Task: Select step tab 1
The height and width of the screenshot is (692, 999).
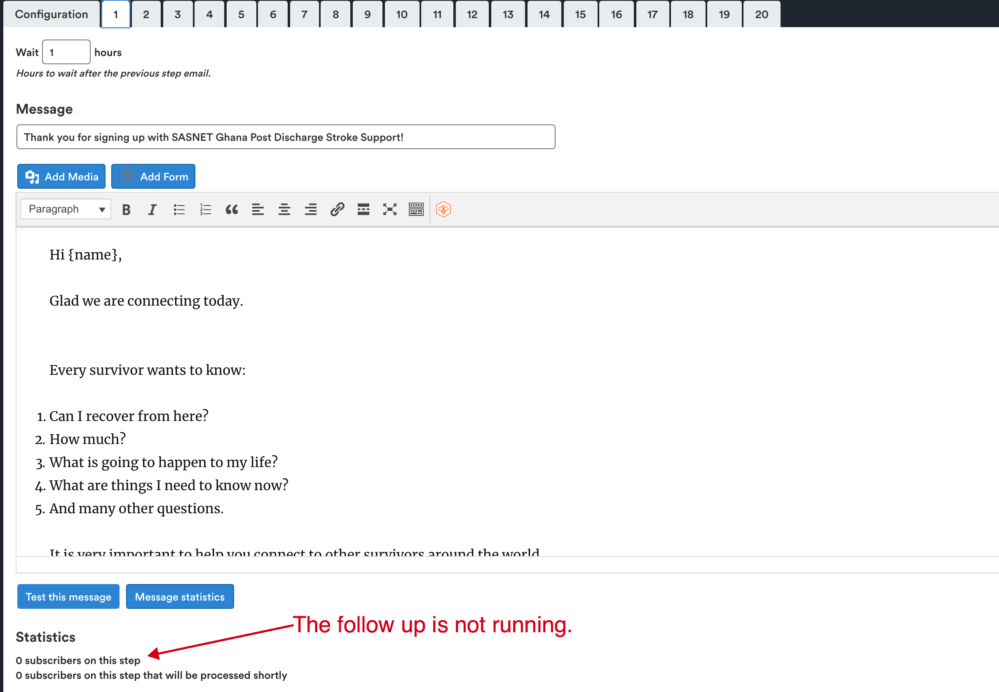Action: [x=116, y=14]
